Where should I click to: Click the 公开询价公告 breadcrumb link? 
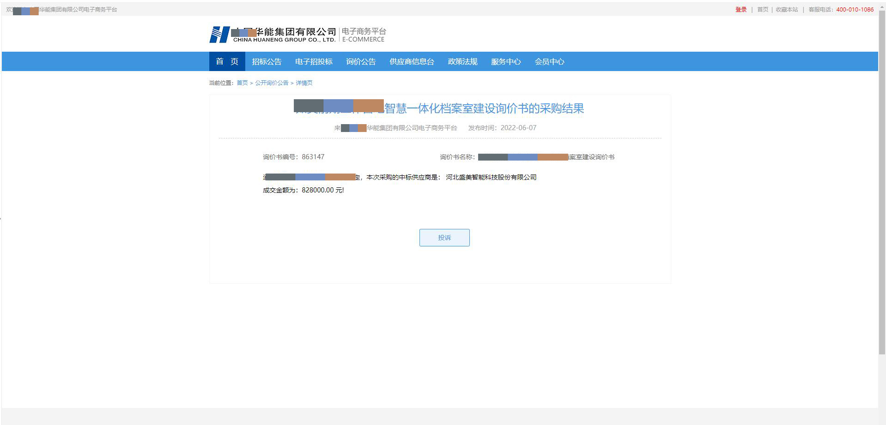(x=272, y=83)
